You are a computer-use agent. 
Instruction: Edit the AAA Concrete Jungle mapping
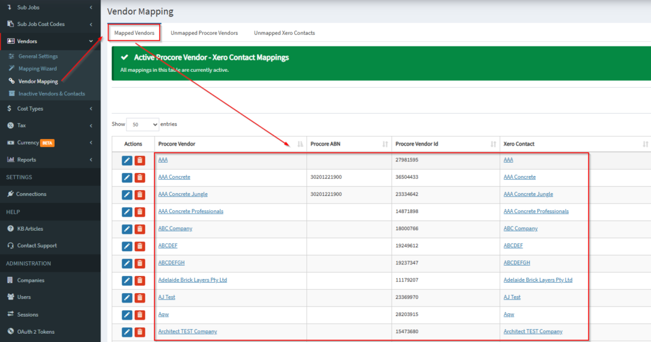click(x=127, y=195)
